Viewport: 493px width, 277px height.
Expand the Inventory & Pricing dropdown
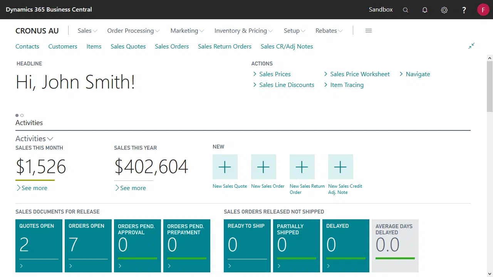(243, 31)
